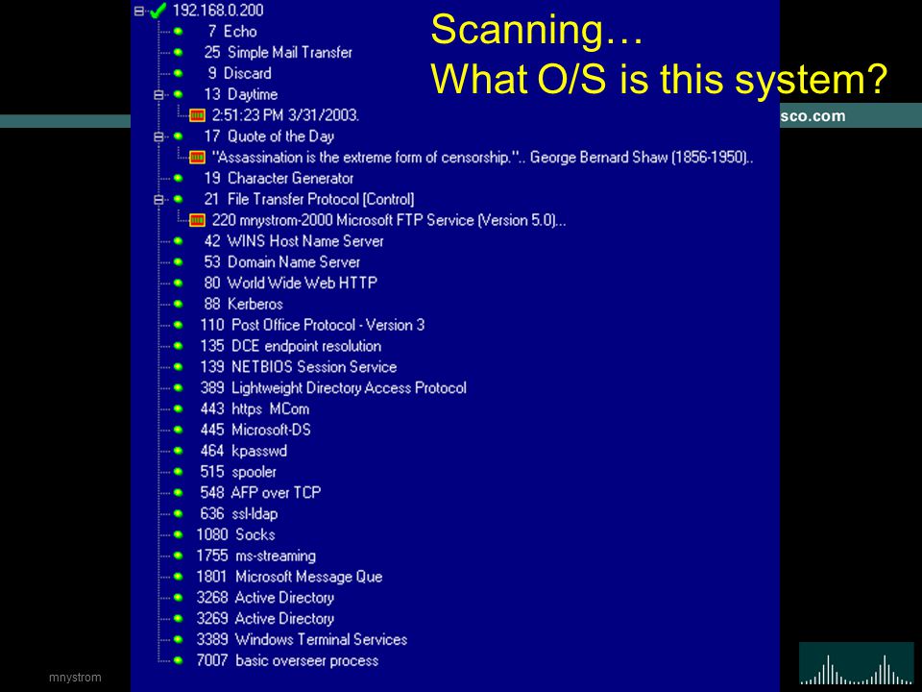Select the 3268 Active Directory entry
The image size is (922, 692).
click(265, 598)
